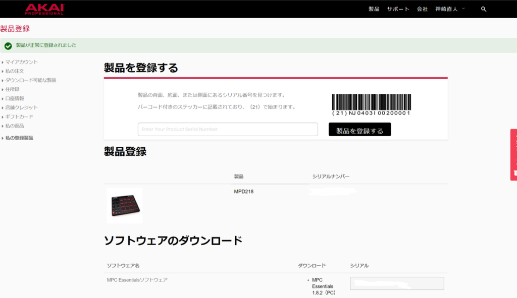
Task: Click the 製品を登録する black button
Action: pos(359,130)
